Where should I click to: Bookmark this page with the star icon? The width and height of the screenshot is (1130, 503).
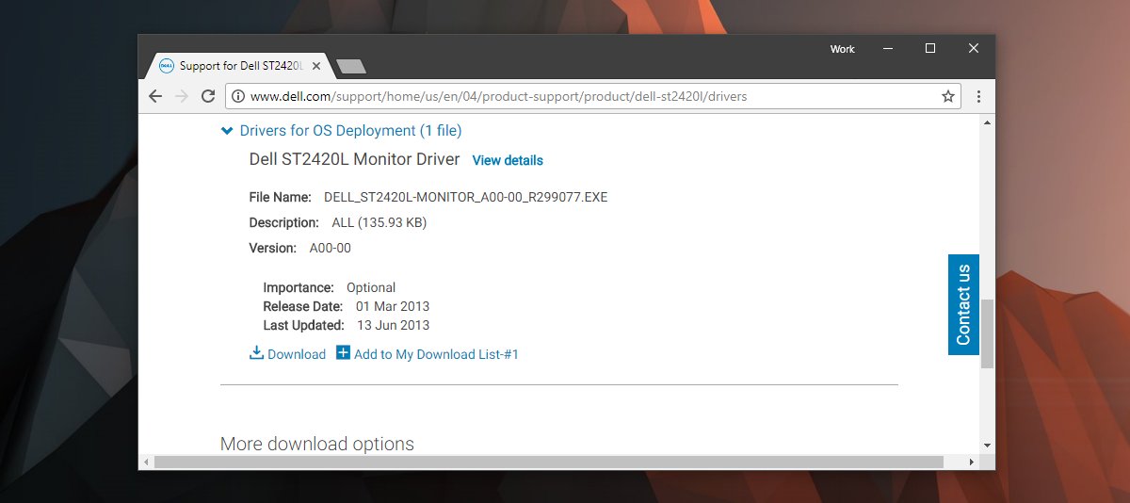[948, 96]
